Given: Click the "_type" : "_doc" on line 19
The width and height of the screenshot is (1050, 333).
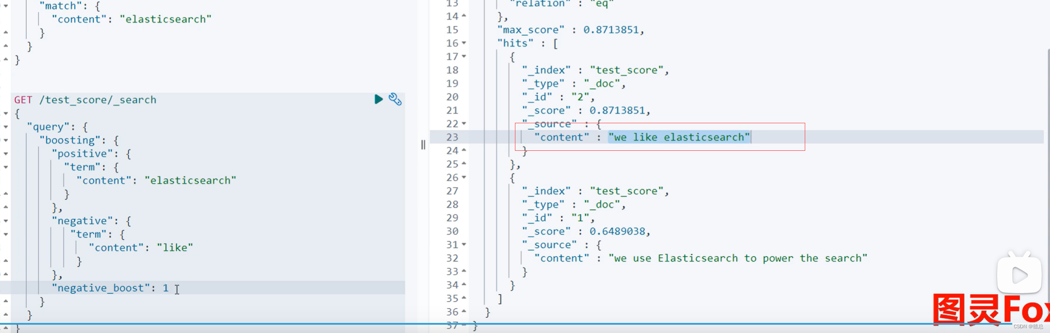Looking at the screenshot, I should tap(574, 83).
